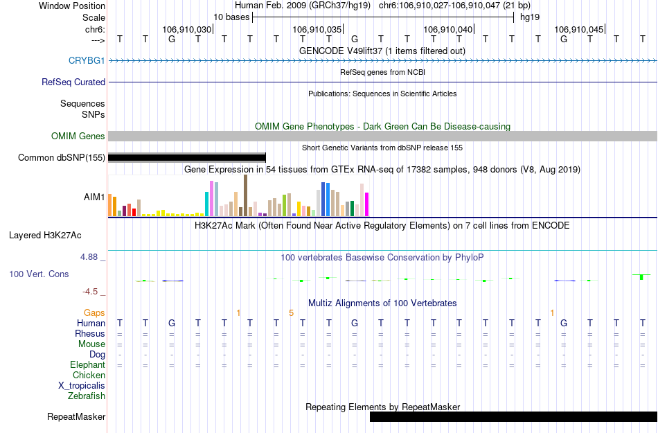The width and height of the screenshot is (658, 433).
Task: Click the Scale row label
Action: [94, 17]
